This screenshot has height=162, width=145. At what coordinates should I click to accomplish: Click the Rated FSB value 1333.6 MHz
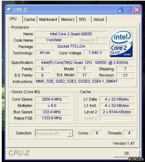point(52,118)
